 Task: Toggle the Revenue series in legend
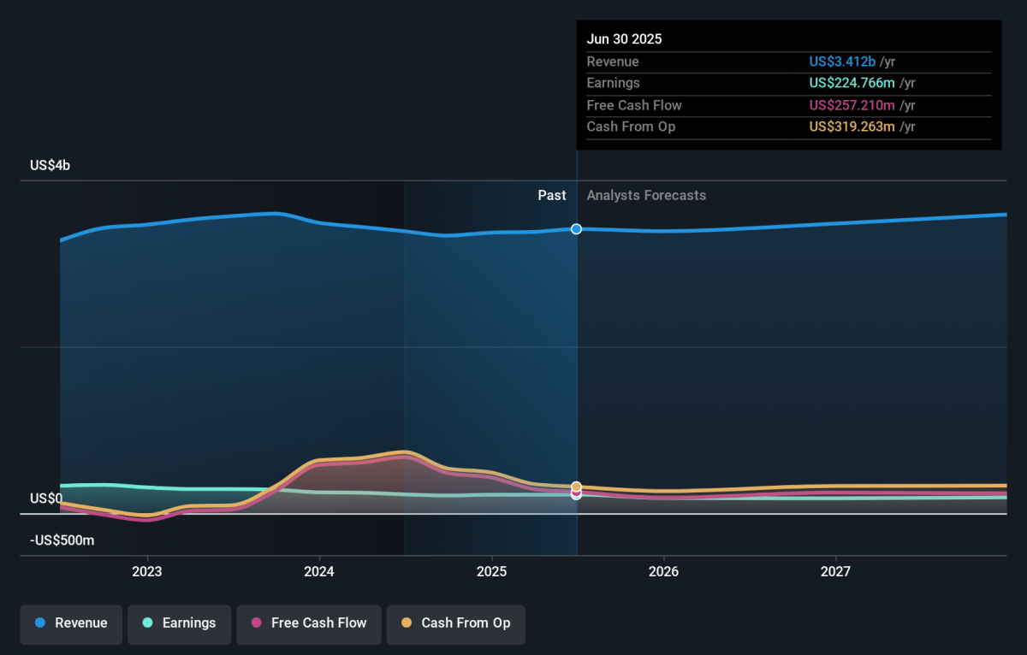point(72,623)
